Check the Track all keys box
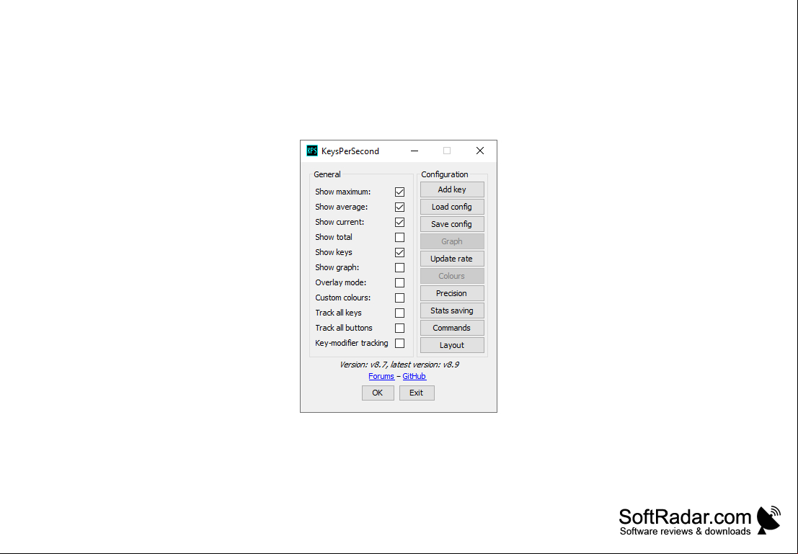 point(399,313)
